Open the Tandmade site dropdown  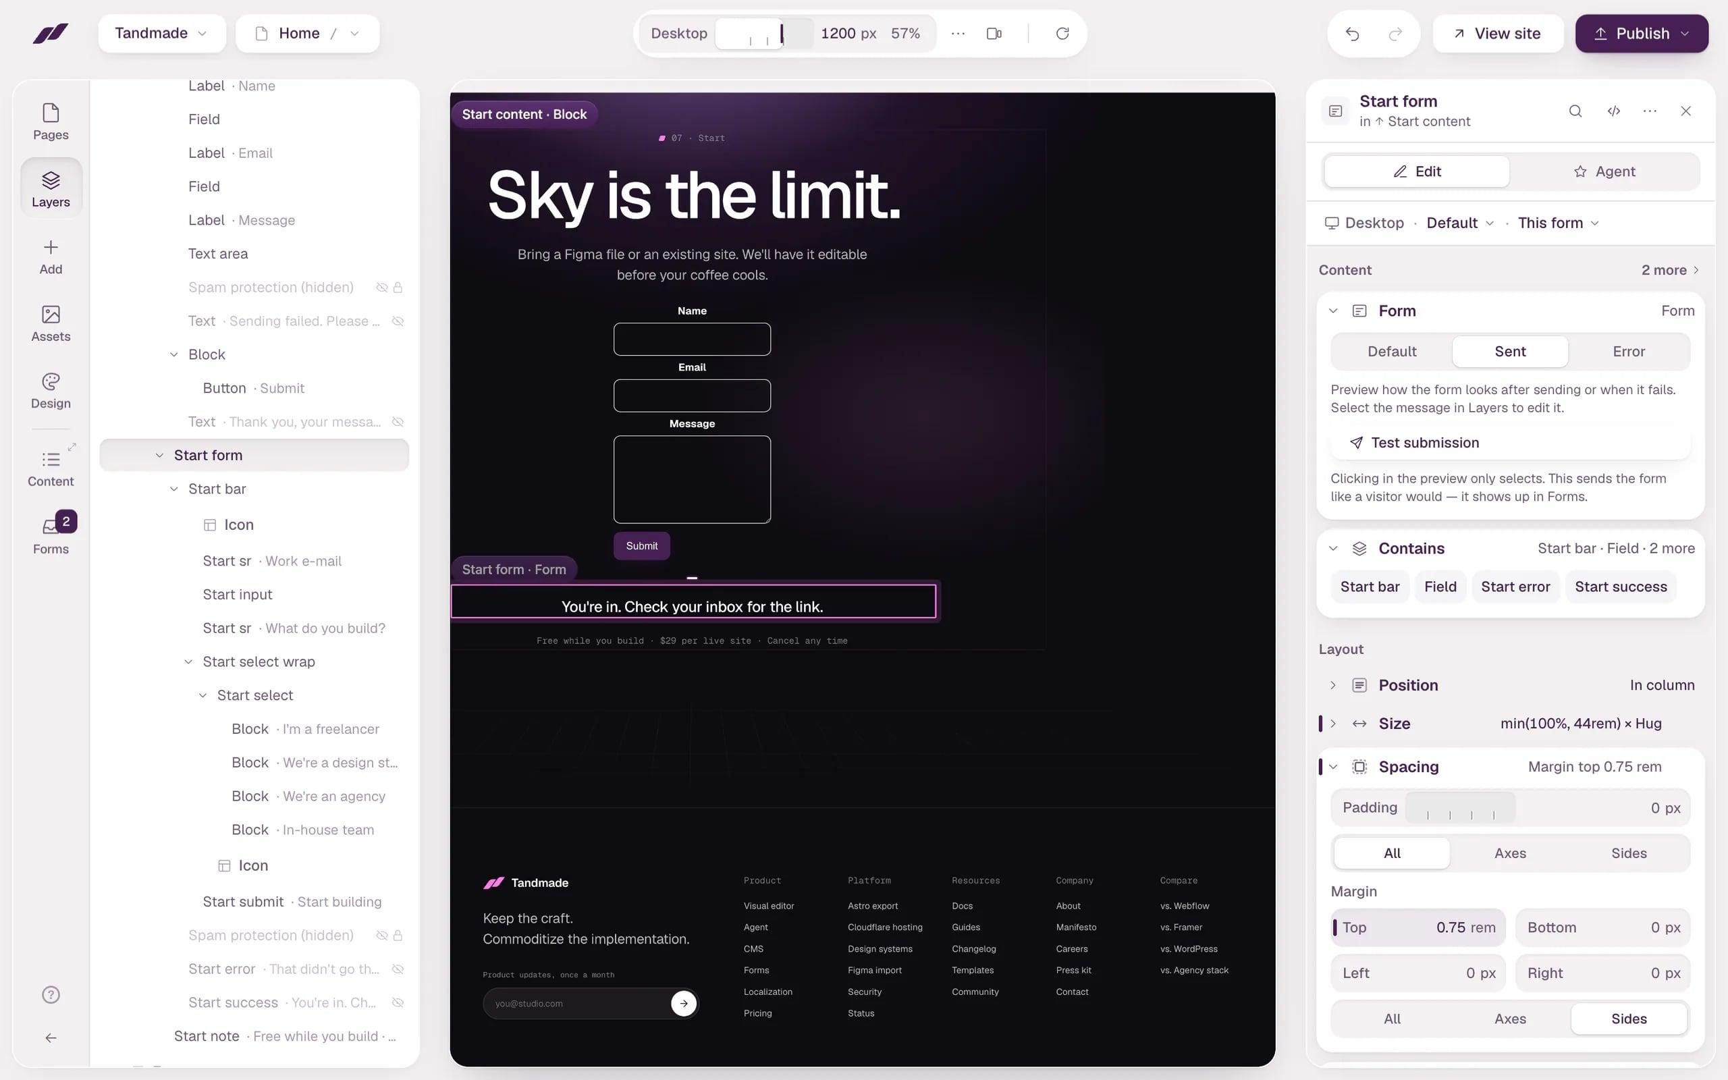(162, 34)
